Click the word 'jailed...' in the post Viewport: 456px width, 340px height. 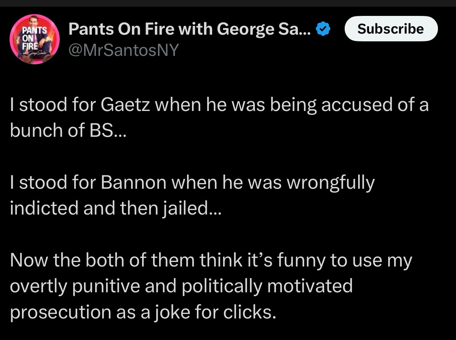[192, 209]
